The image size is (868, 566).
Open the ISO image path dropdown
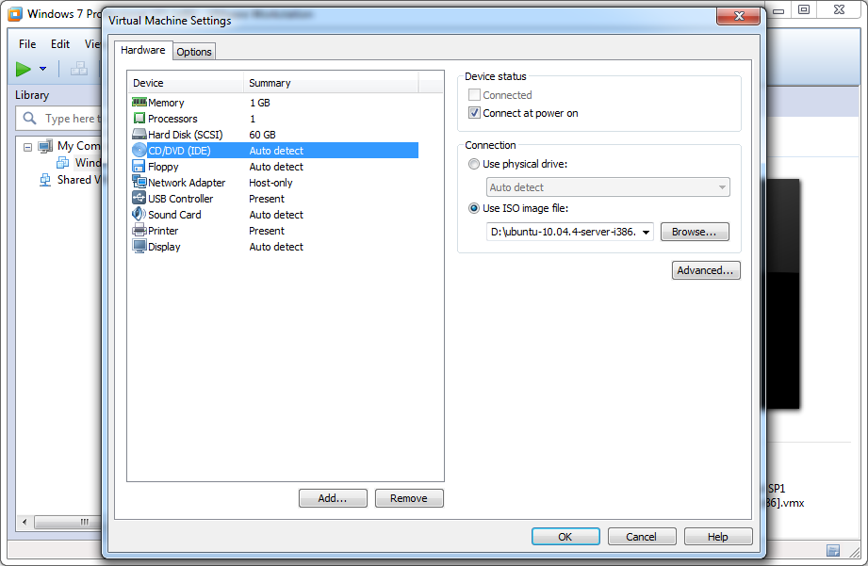point(646,233)
